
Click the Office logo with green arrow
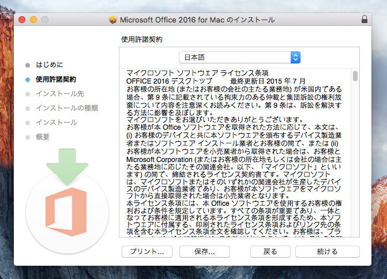[67, 200]
